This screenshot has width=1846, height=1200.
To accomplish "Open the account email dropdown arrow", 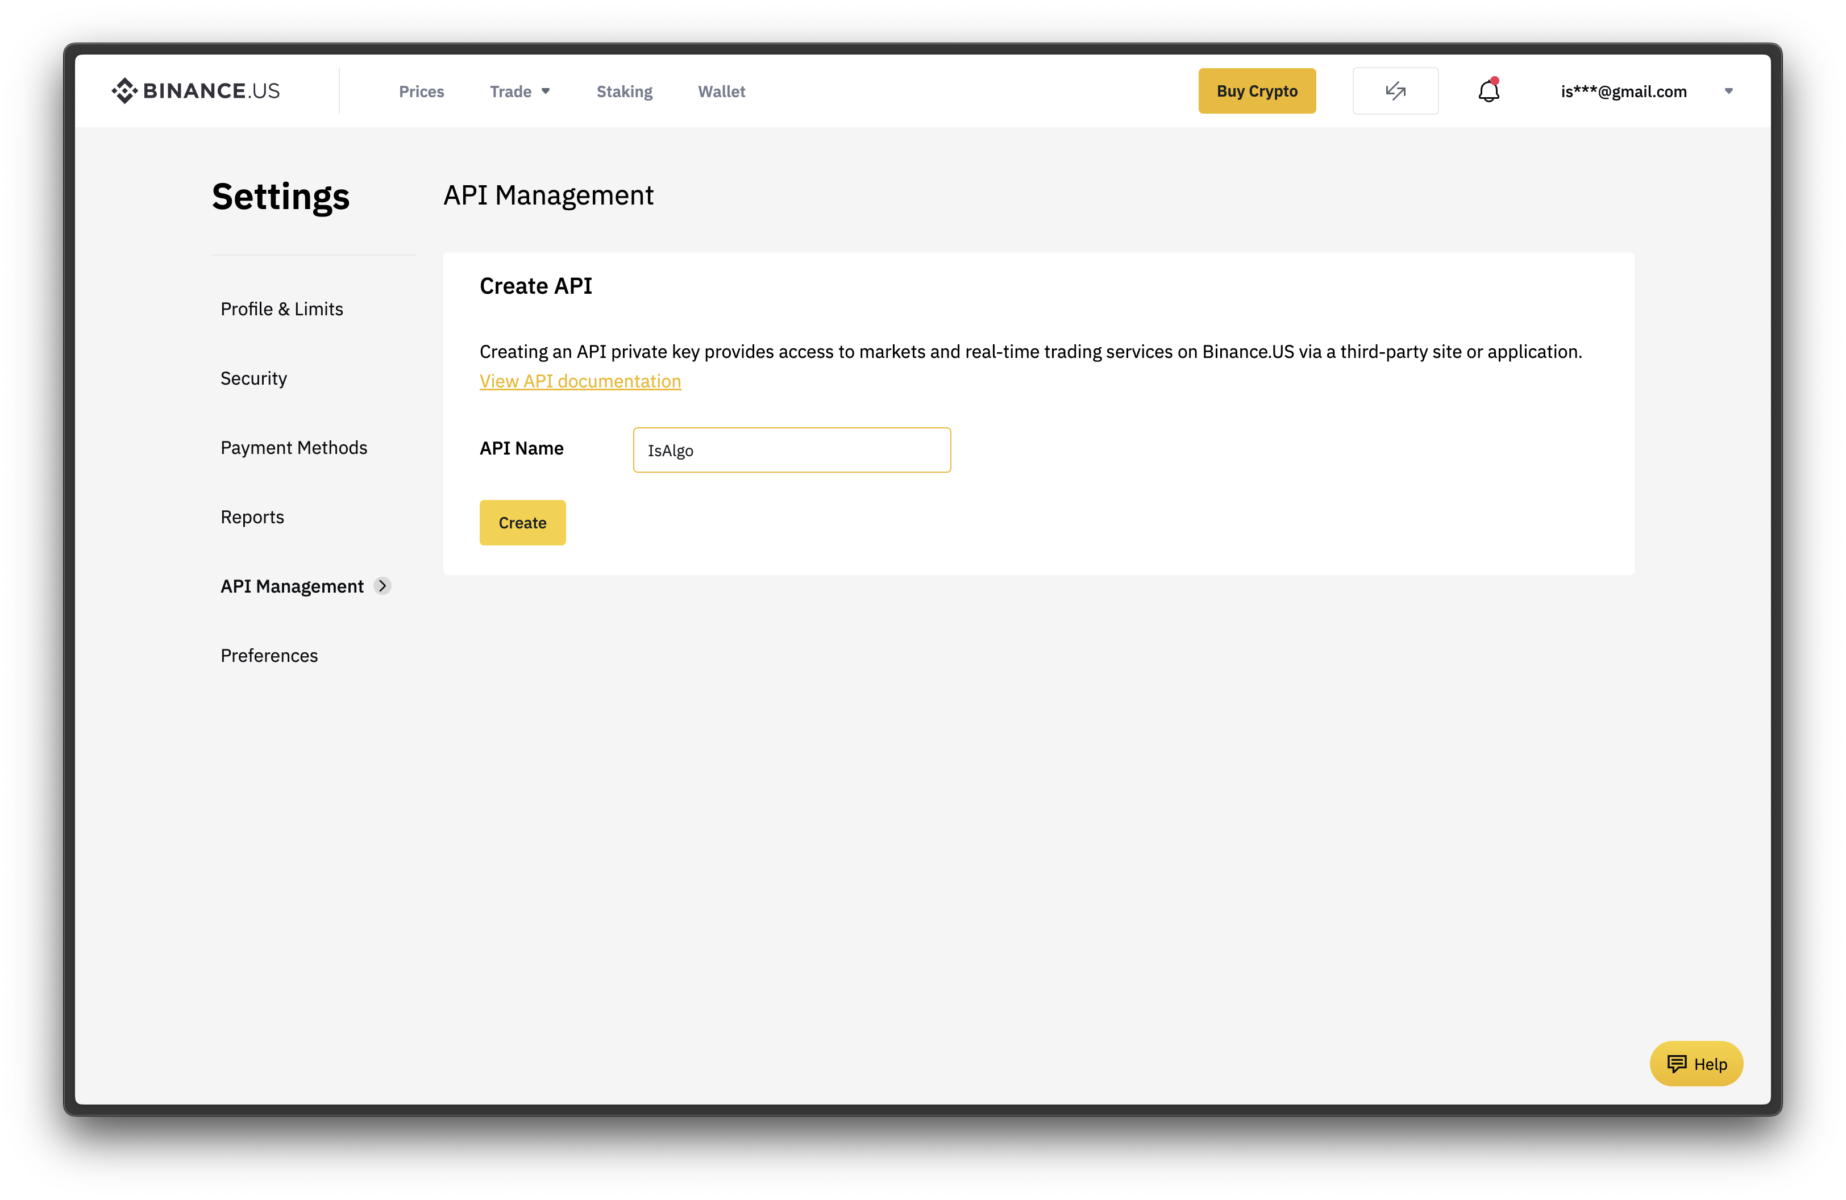I will [1728, 91].
